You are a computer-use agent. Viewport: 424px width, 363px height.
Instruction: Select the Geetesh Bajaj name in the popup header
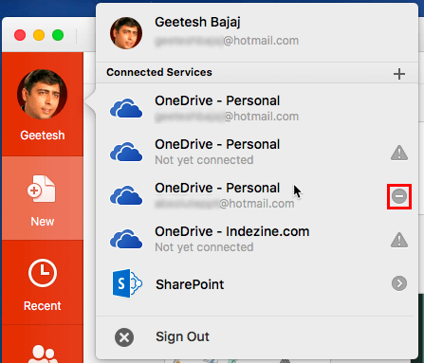[197, 22]
